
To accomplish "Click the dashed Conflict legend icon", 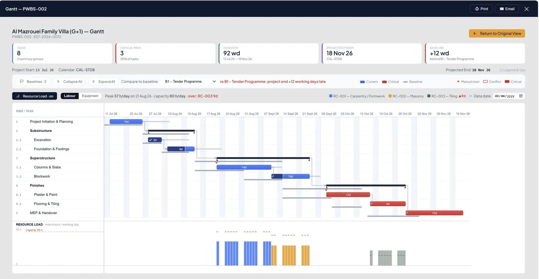I will tap(485, 82).
